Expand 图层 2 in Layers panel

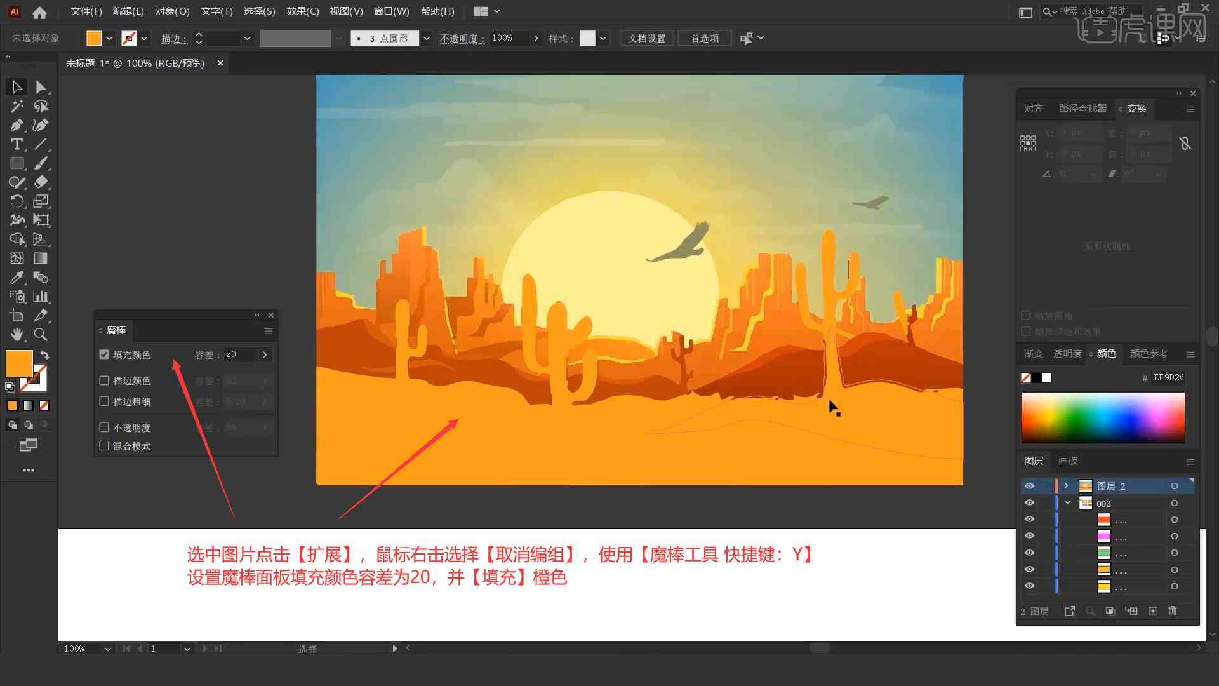pos(1066,486)
